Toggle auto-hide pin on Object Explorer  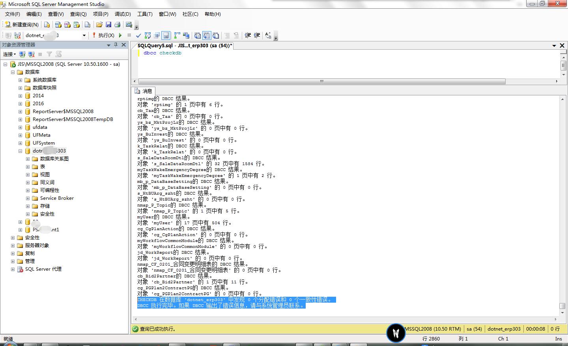click(116, 45)
